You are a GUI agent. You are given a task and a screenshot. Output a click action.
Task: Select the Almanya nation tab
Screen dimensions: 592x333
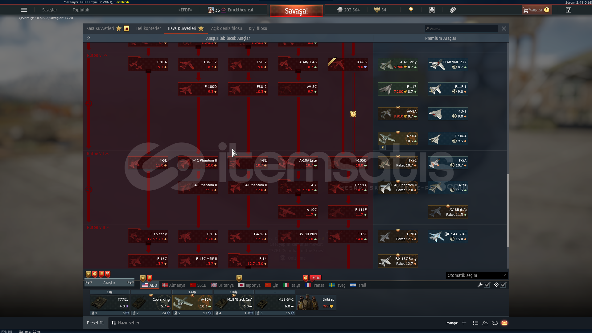174,285
